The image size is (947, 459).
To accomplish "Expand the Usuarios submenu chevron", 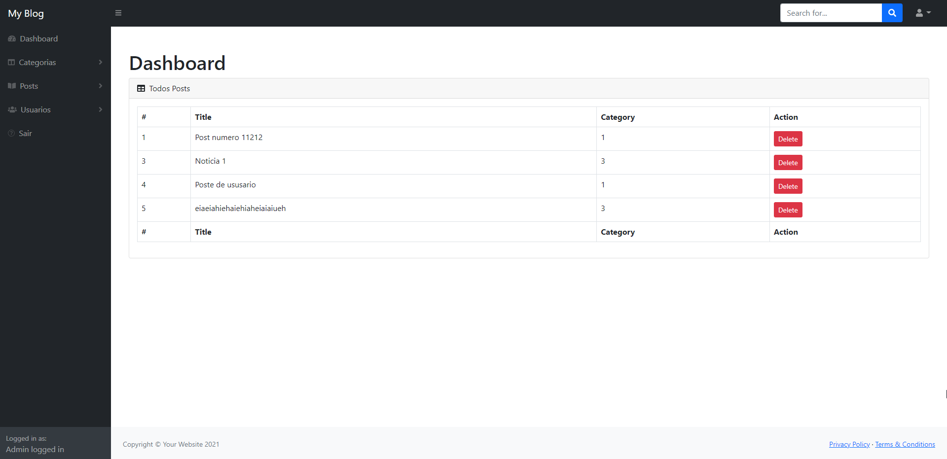I will 101,109.
